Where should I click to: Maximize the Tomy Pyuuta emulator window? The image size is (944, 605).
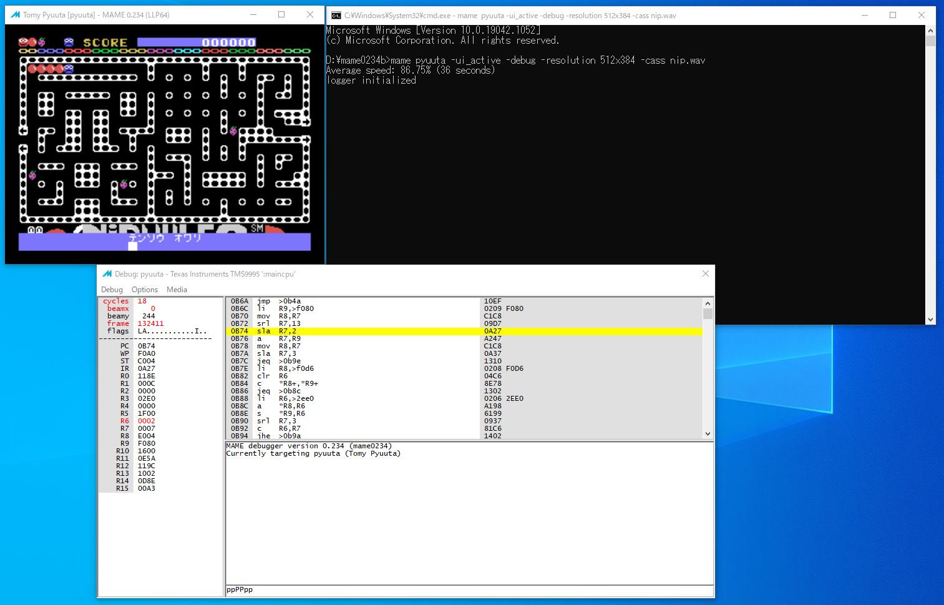[281, 14]
